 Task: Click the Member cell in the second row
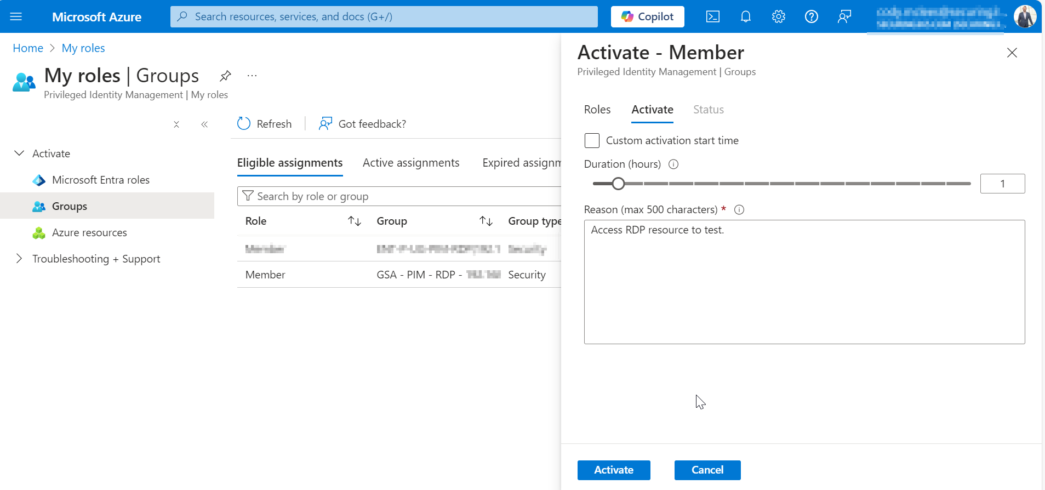265,275
